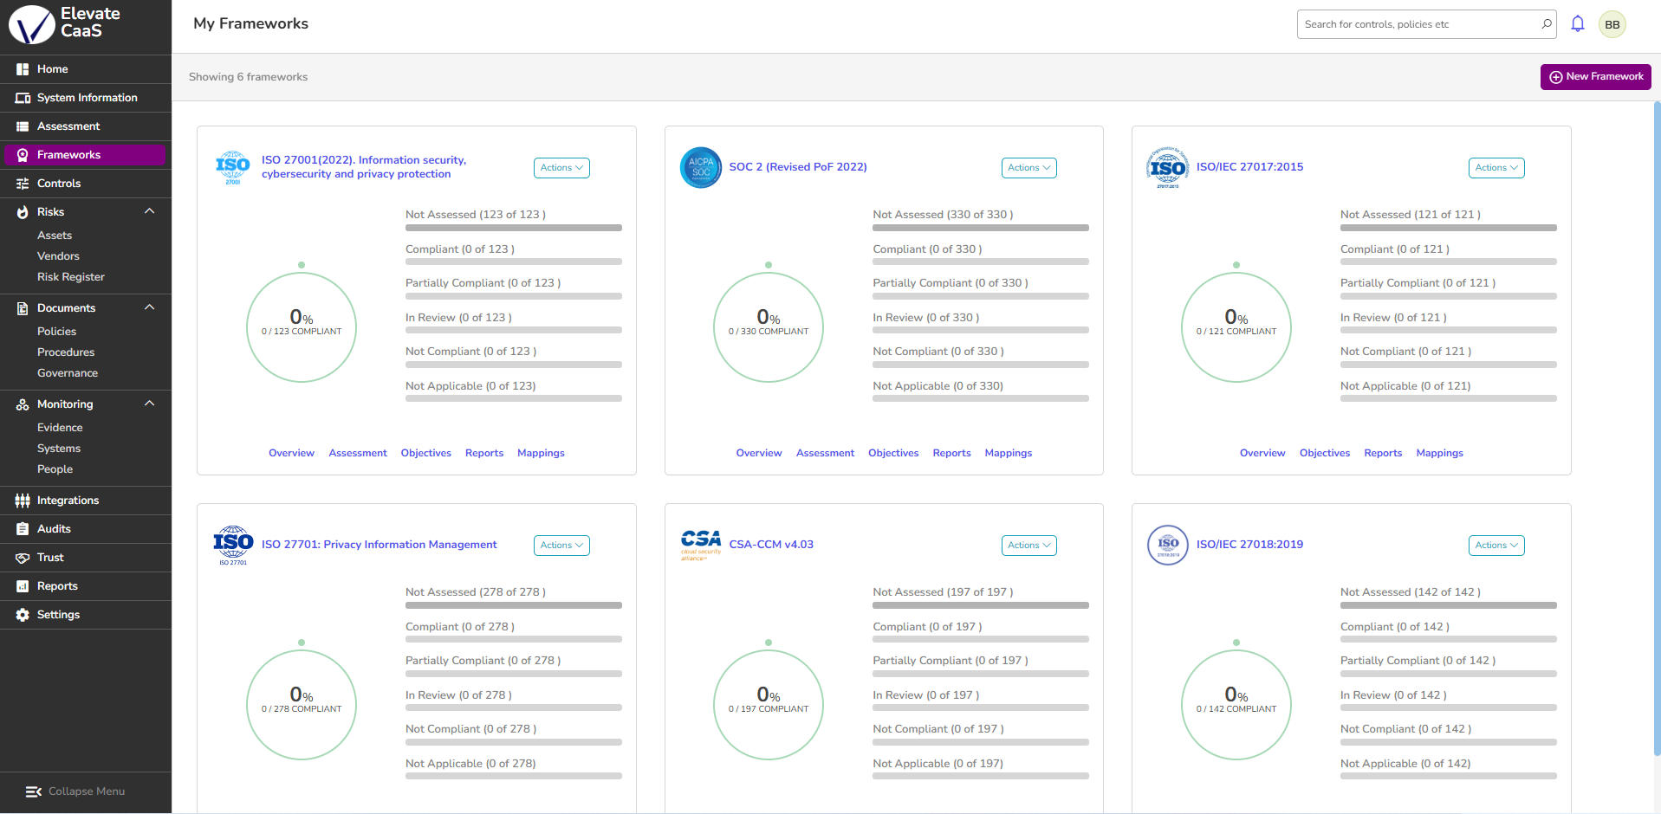The width and height of the screenshot is (1661, 814).
Task: Click the Elevate CaaS logo
Action: coord(65,23)
